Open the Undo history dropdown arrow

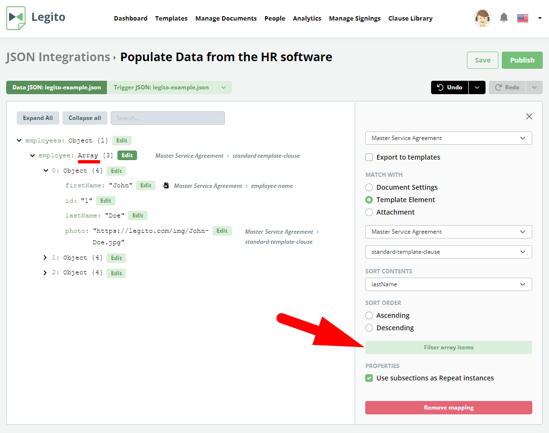point(477,87)
